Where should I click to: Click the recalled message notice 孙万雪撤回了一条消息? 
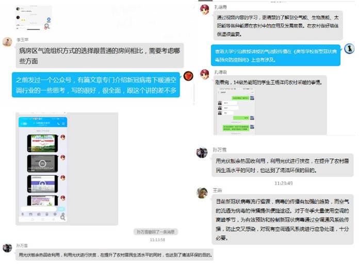click(x=157, y=232)
